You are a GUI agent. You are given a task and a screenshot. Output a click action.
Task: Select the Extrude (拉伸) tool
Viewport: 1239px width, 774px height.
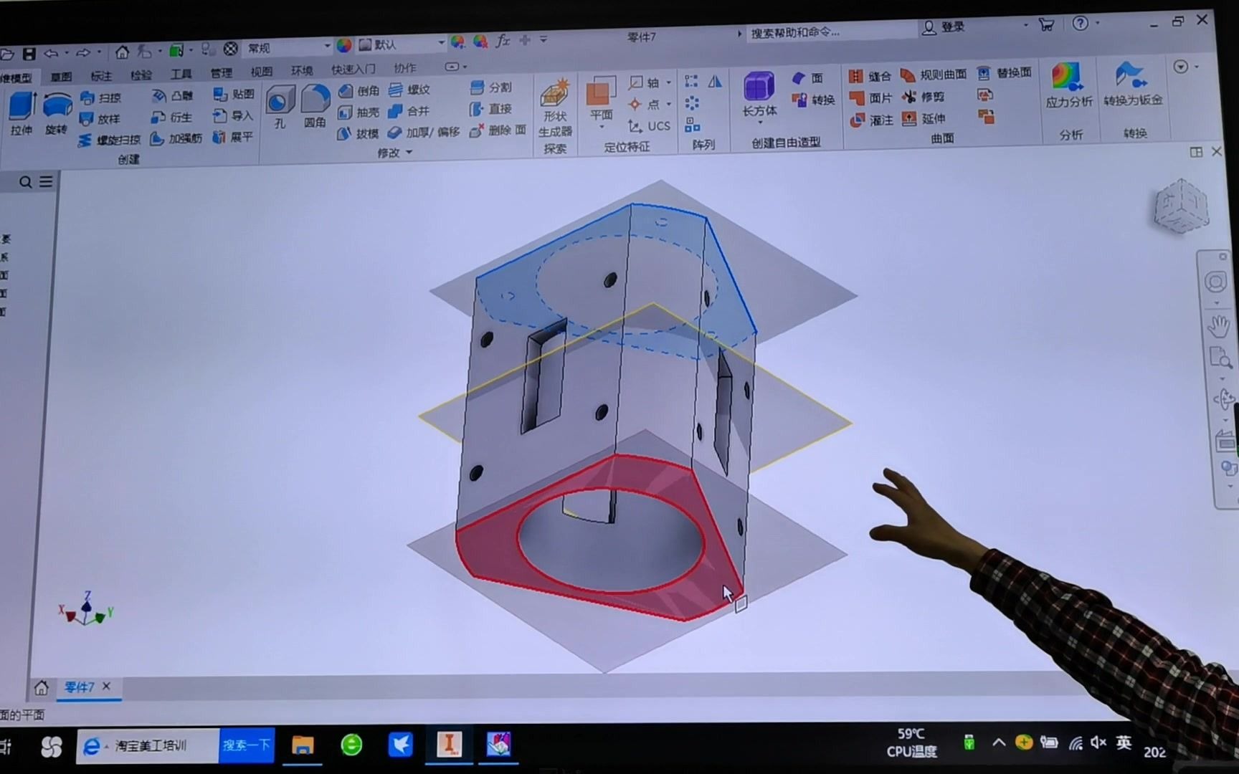click(22, 106)
